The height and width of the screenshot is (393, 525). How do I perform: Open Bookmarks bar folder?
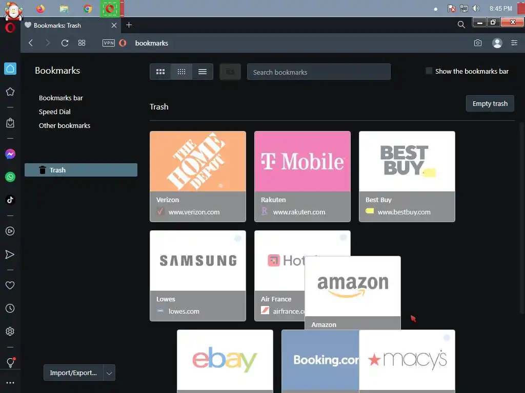[60, 98]
